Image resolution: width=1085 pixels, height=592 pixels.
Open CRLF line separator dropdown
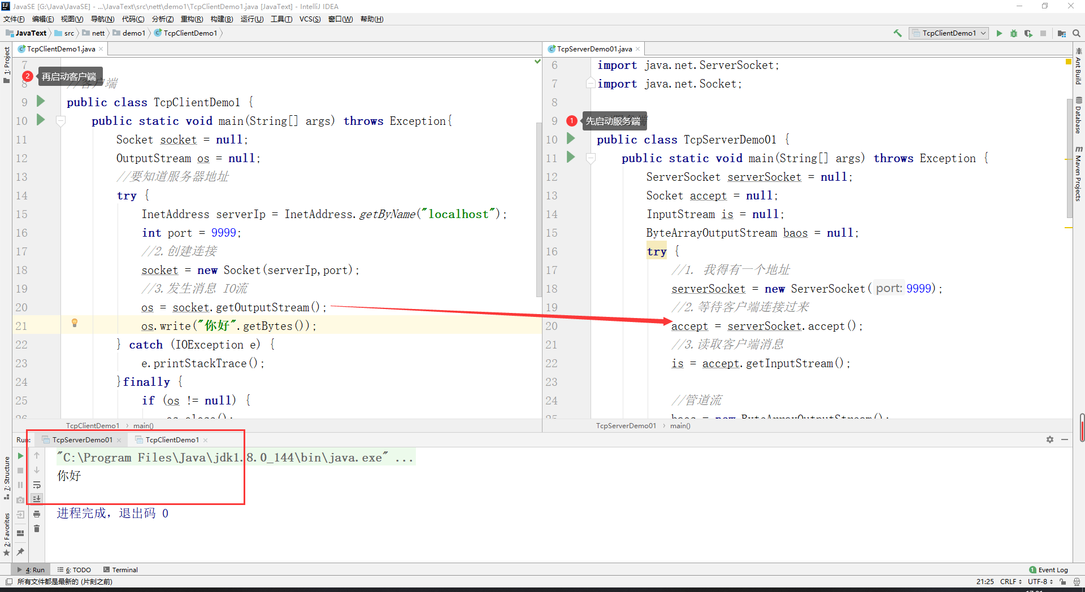click(x=1011, y=581)
